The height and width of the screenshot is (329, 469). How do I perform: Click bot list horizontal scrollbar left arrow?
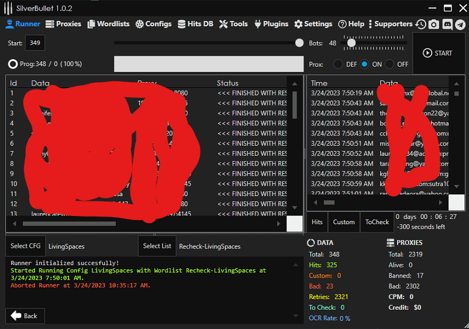15,224
